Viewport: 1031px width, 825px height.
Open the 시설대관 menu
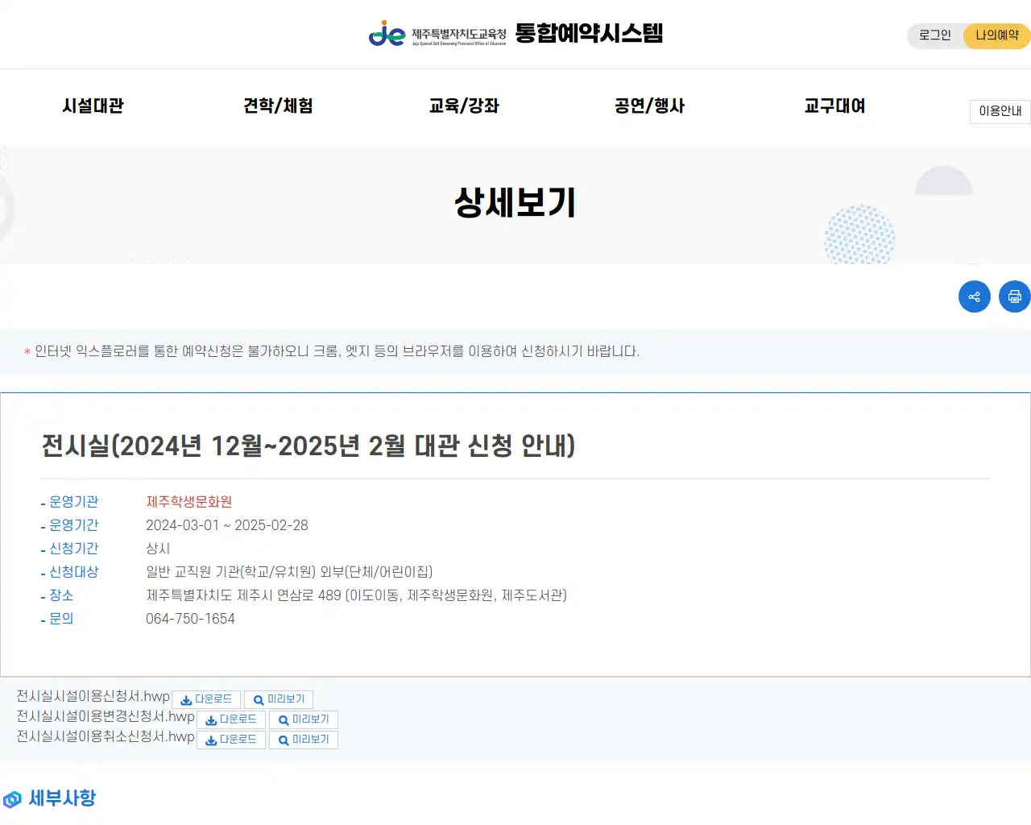tap(93, 106)
